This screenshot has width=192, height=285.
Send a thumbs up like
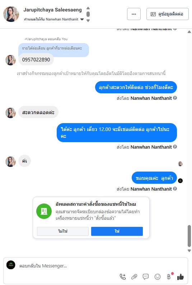click(x=181, y=277)
